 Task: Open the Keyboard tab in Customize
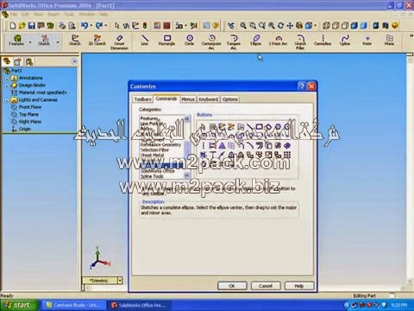(x=209, y=99)
